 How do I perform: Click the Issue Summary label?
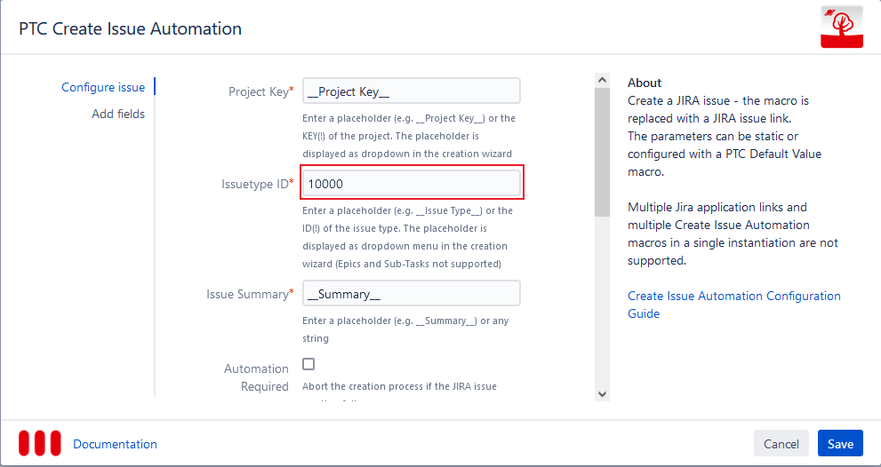(248, 294)
